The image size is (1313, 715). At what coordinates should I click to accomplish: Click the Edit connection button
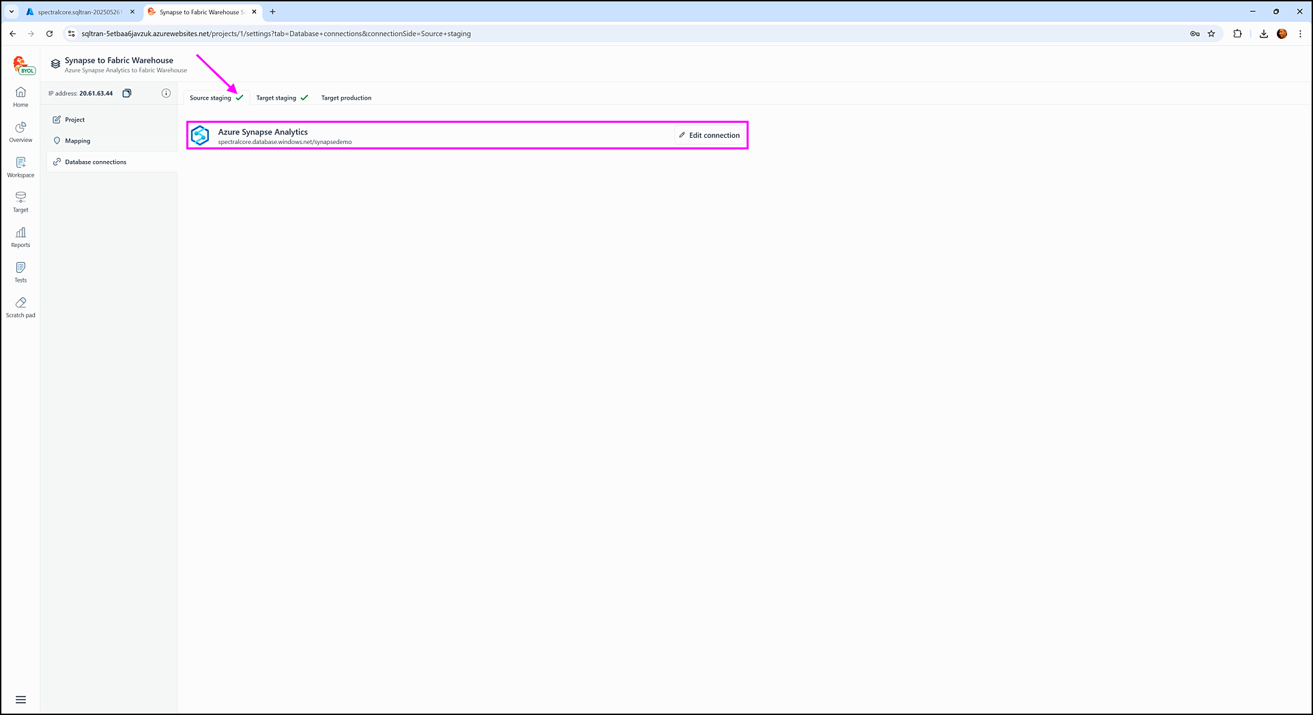tap(710, 135)
